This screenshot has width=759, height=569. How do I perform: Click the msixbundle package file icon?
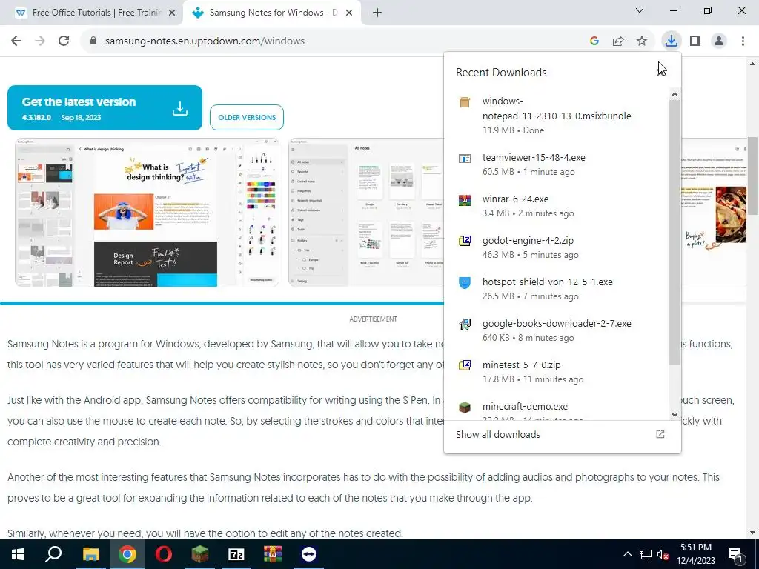(465, 102)
